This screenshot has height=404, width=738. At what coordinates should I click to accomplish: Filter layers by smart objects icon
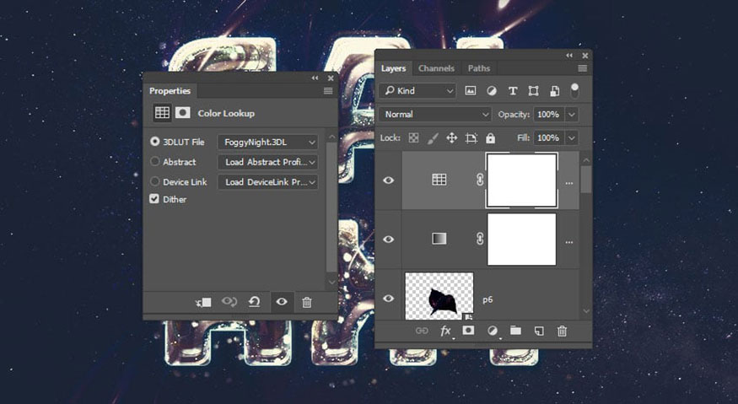click(x=554, y=91)
